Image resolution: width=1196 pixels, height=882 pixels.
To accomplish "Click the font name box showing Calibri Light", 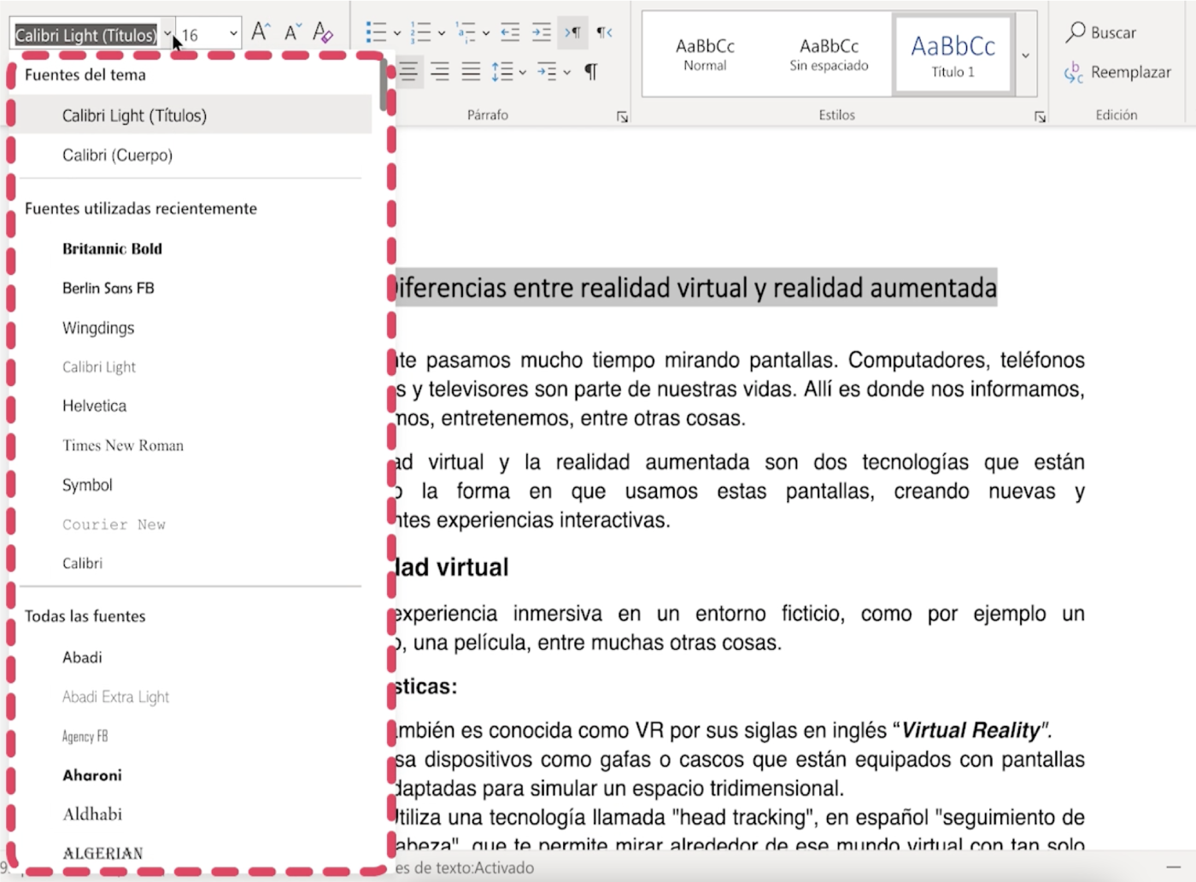I will [86, 35].
